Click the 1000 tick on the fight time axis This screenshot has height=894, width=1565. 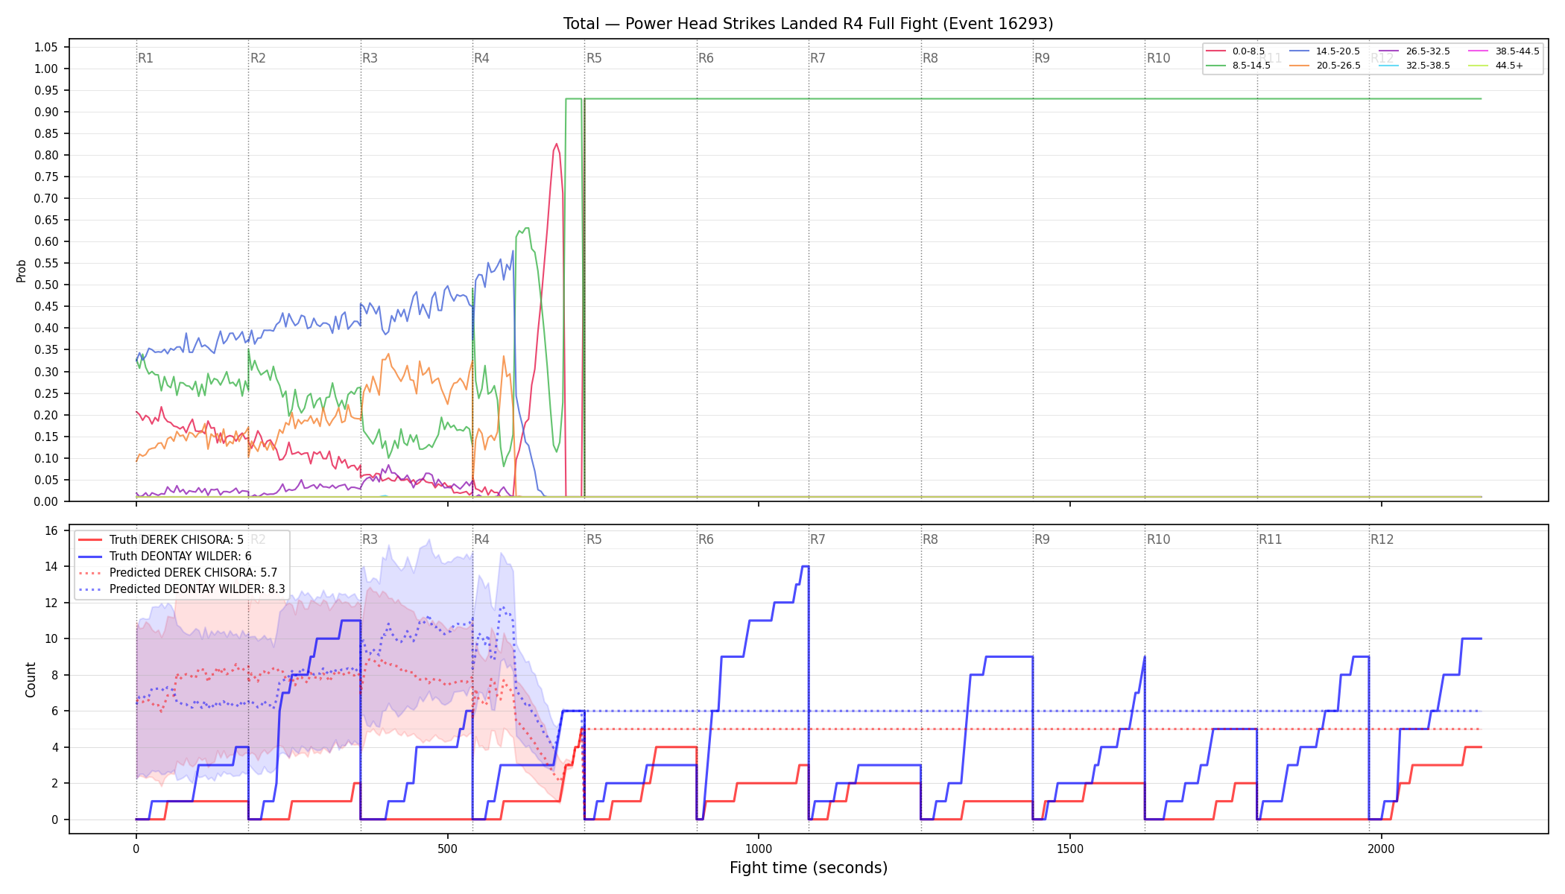(x=759, y=849)
